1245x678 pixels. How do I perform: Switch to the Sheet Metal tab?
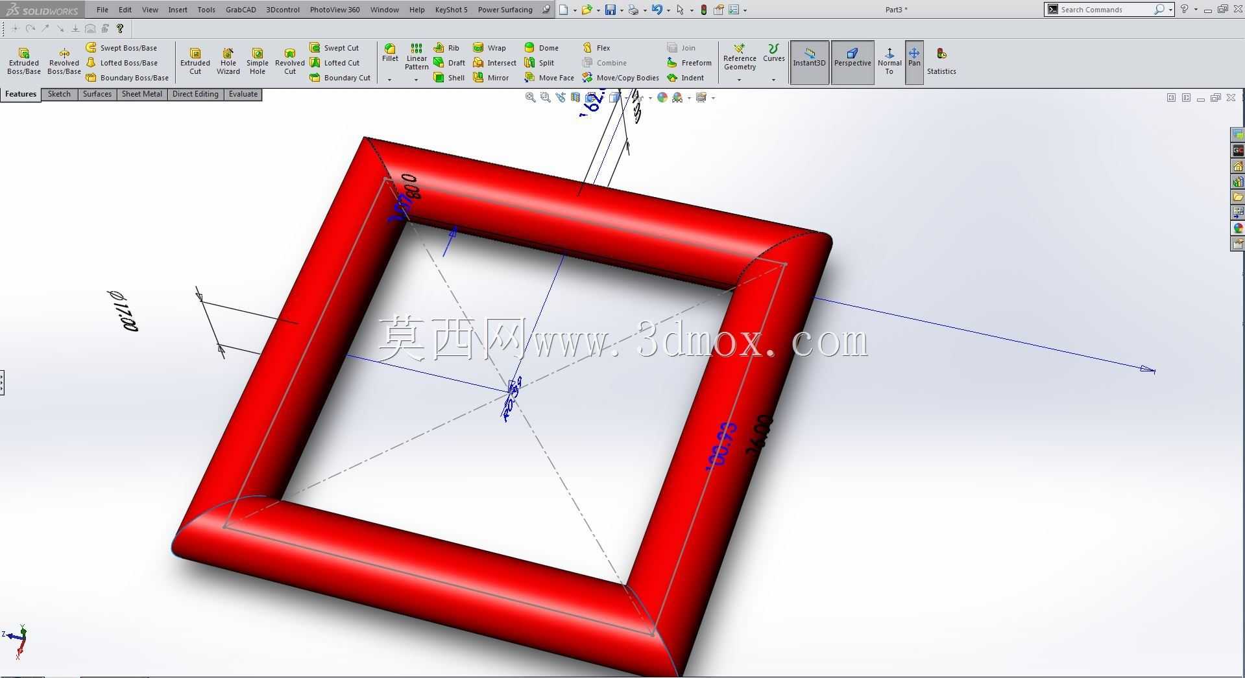[x=142, y=94]
